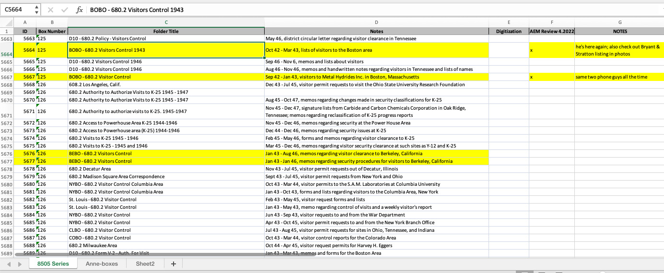Select column F header
The width and height of the screenshot is (664, 273).
point(552,23)
